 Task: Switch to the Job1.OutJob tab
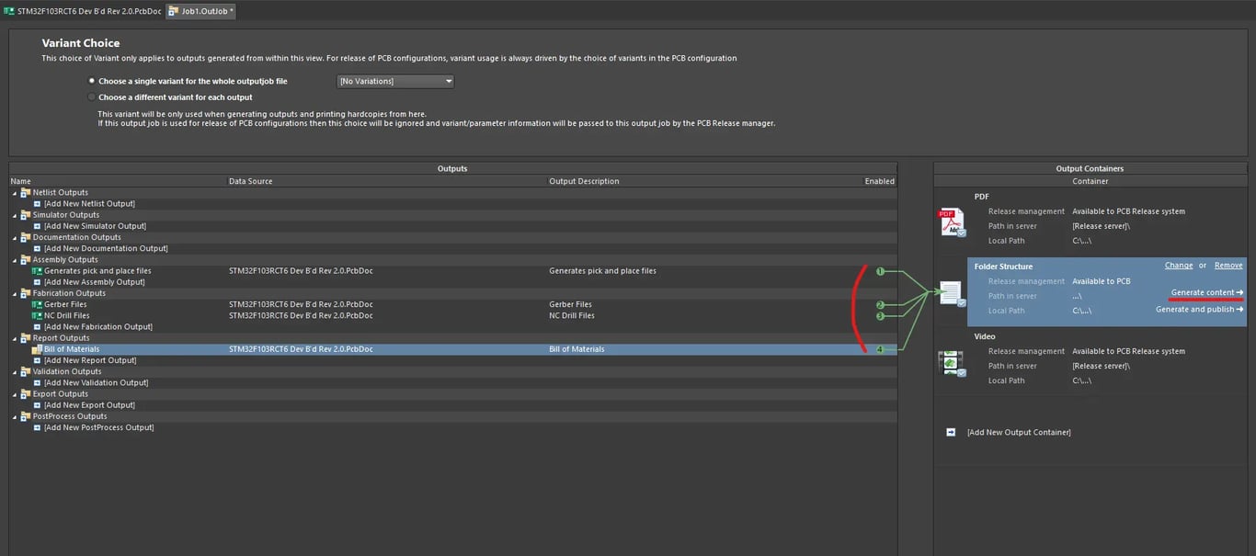(200, 11)
